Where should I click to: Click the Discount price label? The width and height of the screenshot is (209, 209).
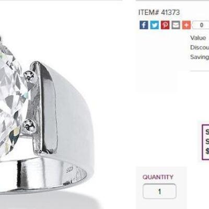point(200,48)
